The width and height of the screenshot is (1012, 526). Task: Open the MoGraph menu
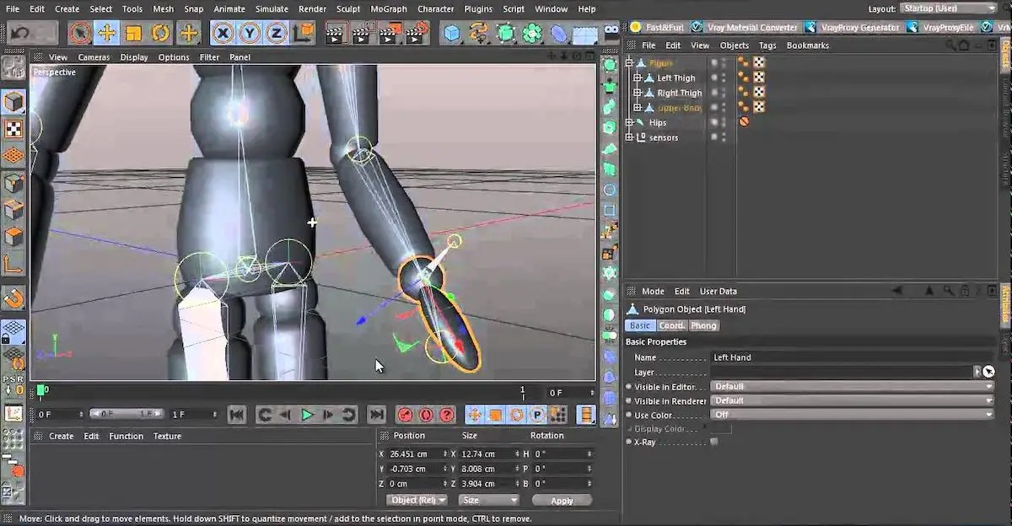[389, 8]
